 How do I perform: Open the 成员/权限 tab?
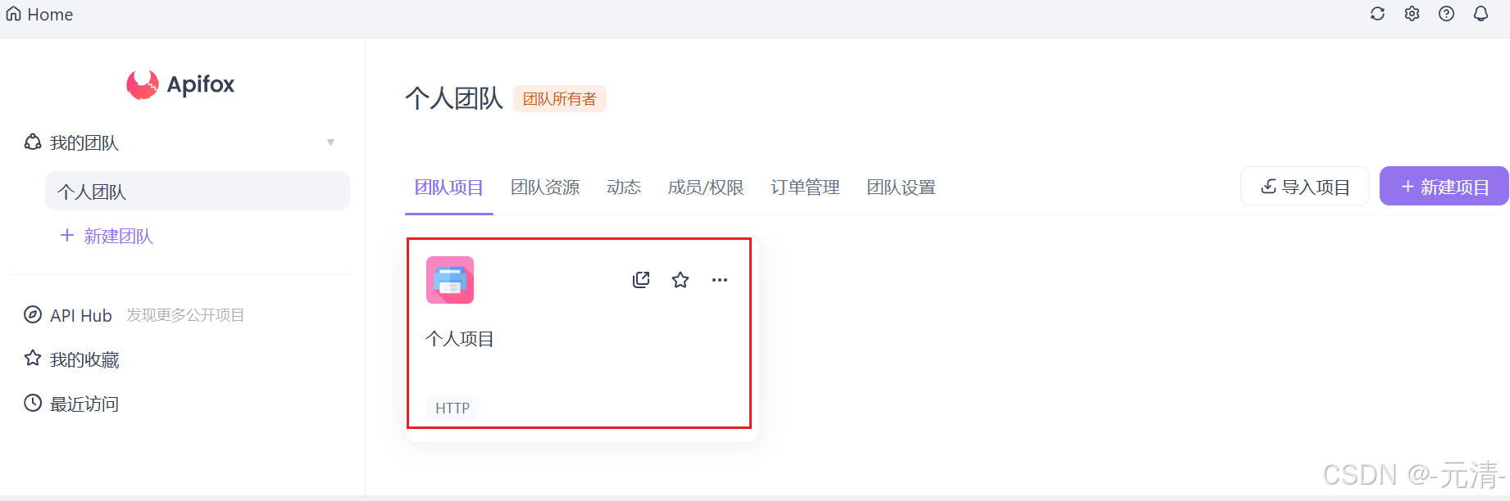tap(706, 187)
